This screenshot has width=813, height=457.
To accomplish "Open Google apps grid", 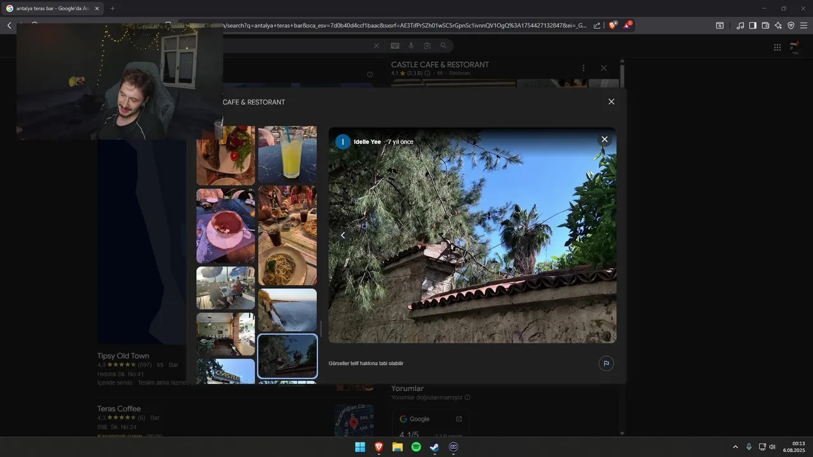I will coord(777,47).
